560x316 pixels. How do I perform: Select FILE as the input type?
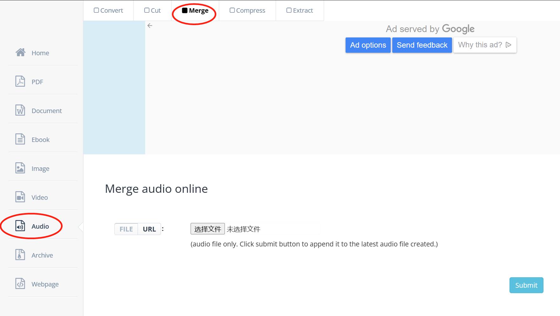click(x=126, y=229)
